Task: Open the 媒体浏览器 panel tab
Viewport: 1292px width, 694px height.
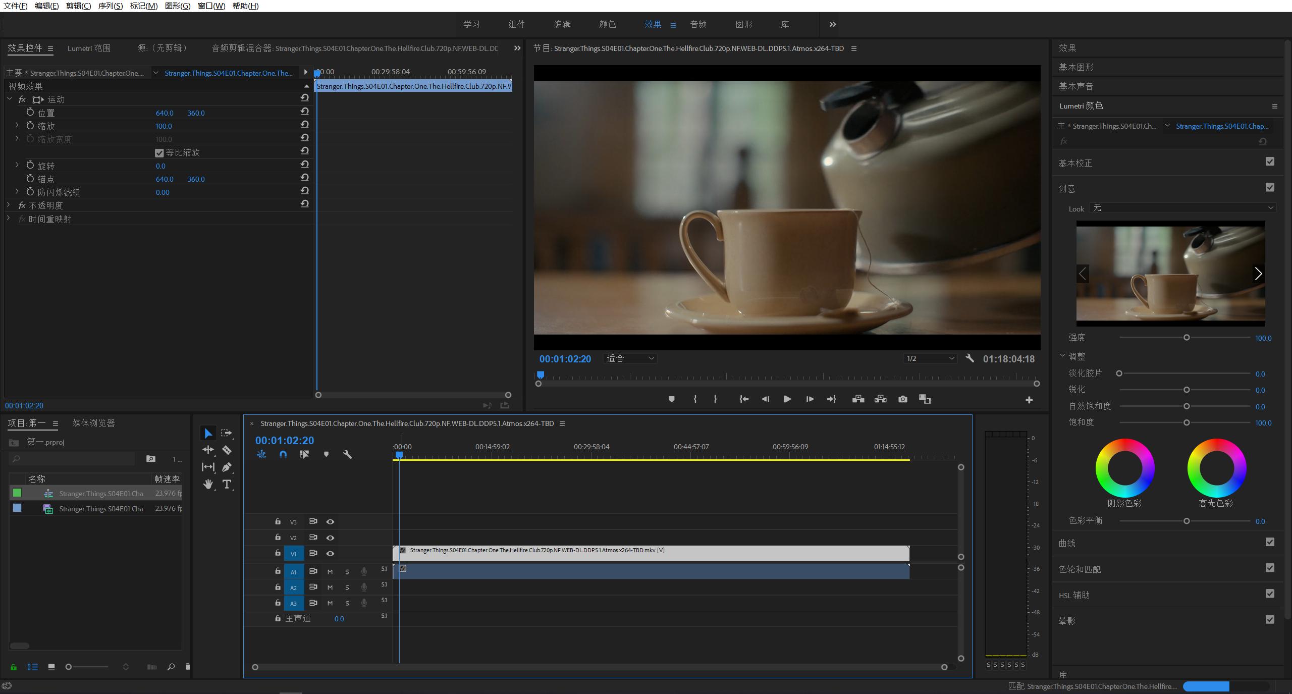Action: pyautogui.click(x=93, y=423)
